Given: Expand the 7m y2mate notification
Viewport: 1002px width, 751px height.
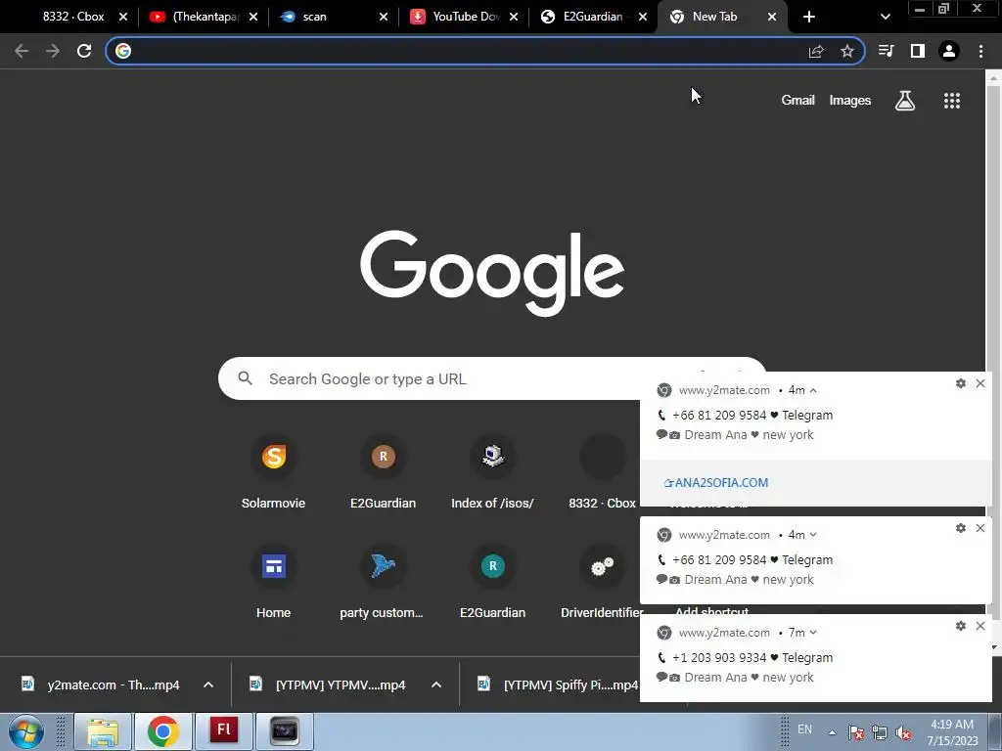Looking at the screenshot, I should coord(813,633).
